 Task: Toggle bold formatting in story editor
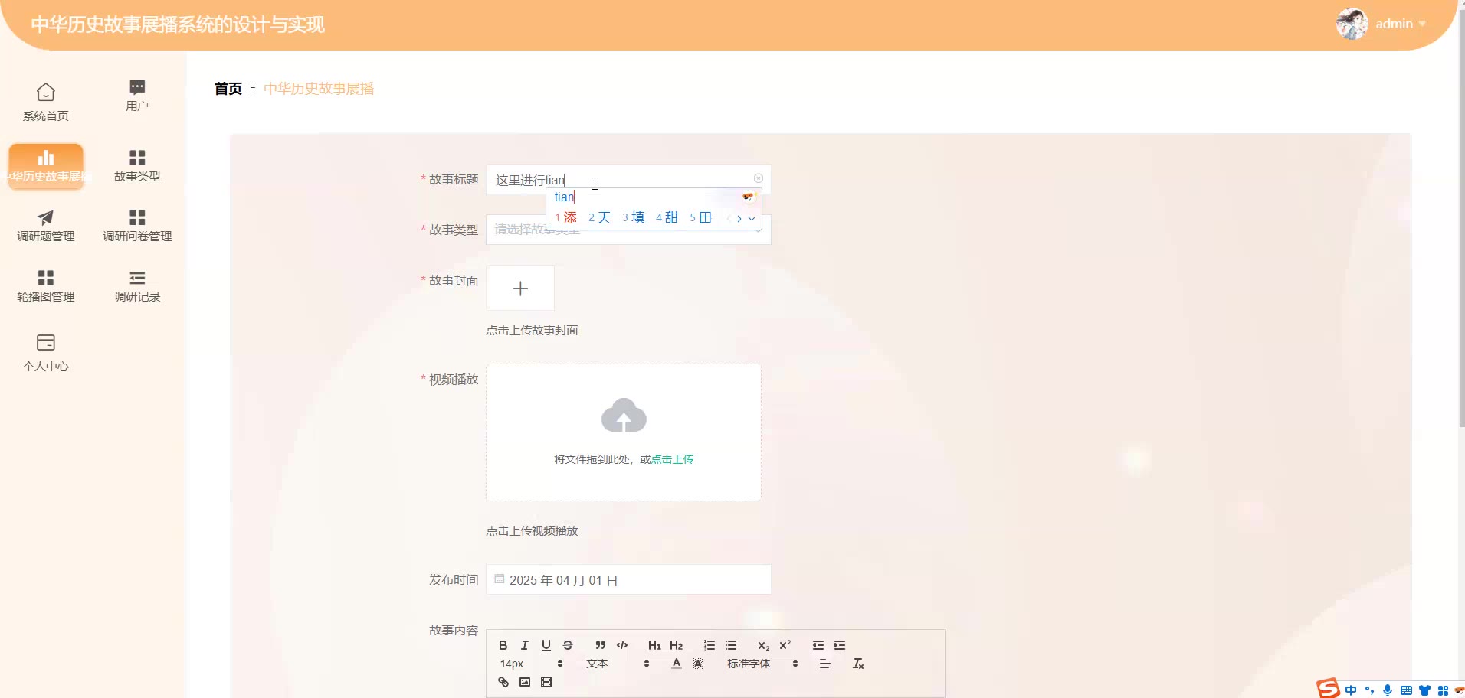coord(503,645)
